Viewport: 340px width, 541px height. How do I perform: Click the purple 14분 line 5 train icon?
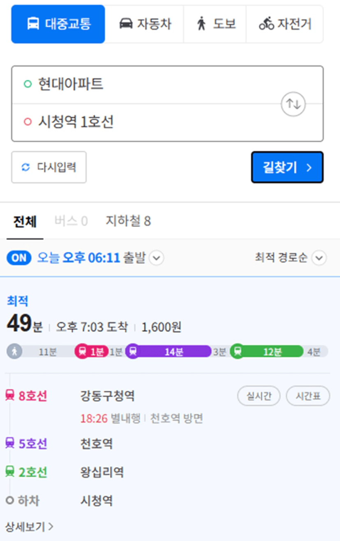133,352
